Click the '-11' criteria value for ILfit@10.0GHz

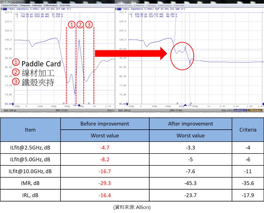coord(248,171)
